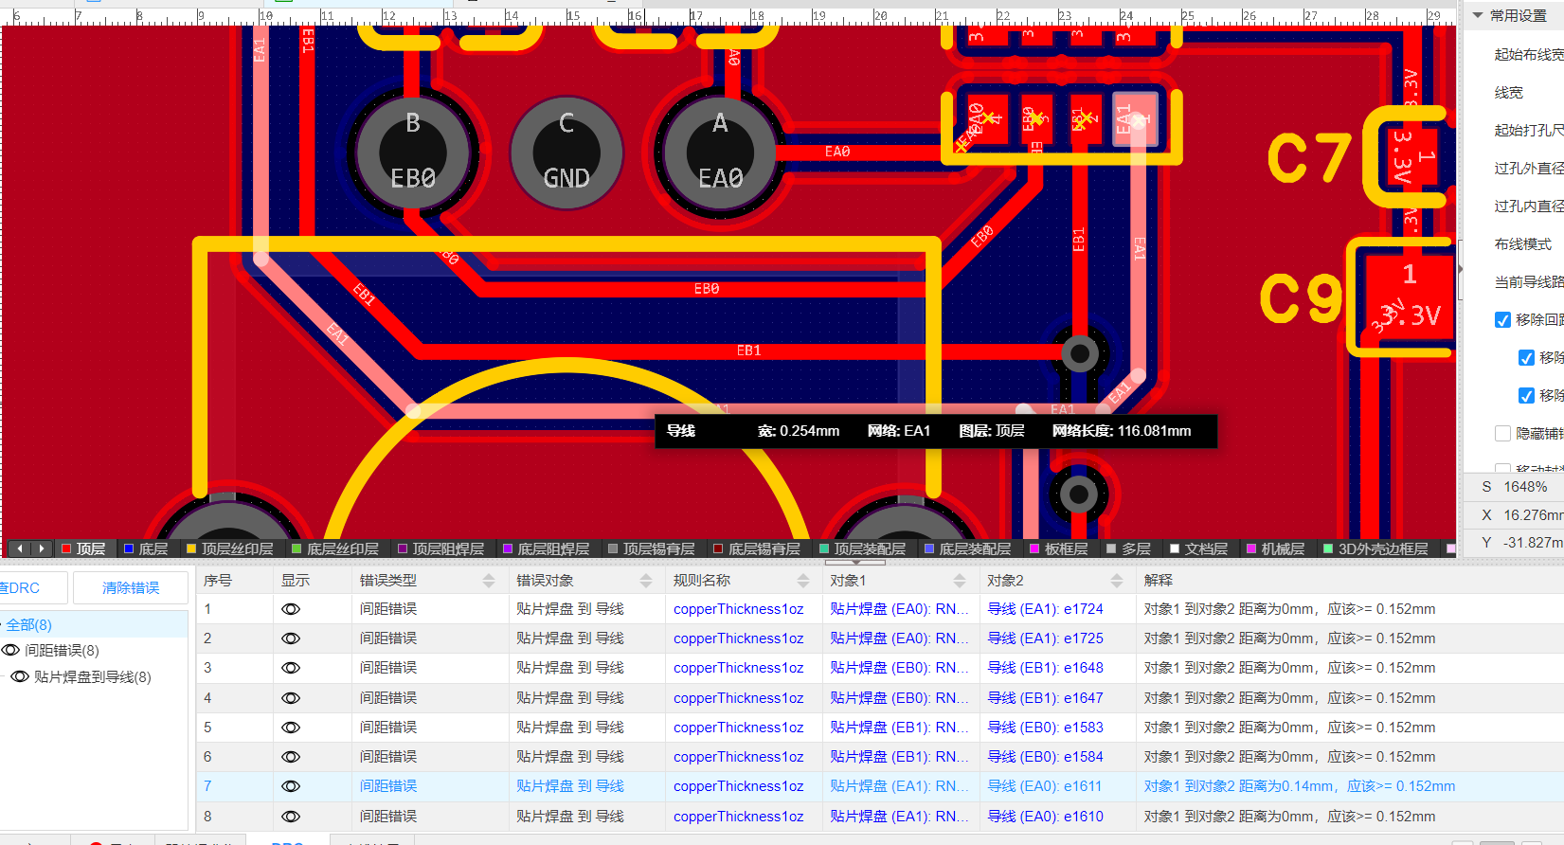The image size is (1564, 845).
Task: Open 导线 (EB1): e1648 link
Action: pyautogui.click(x=1045, y=668)
